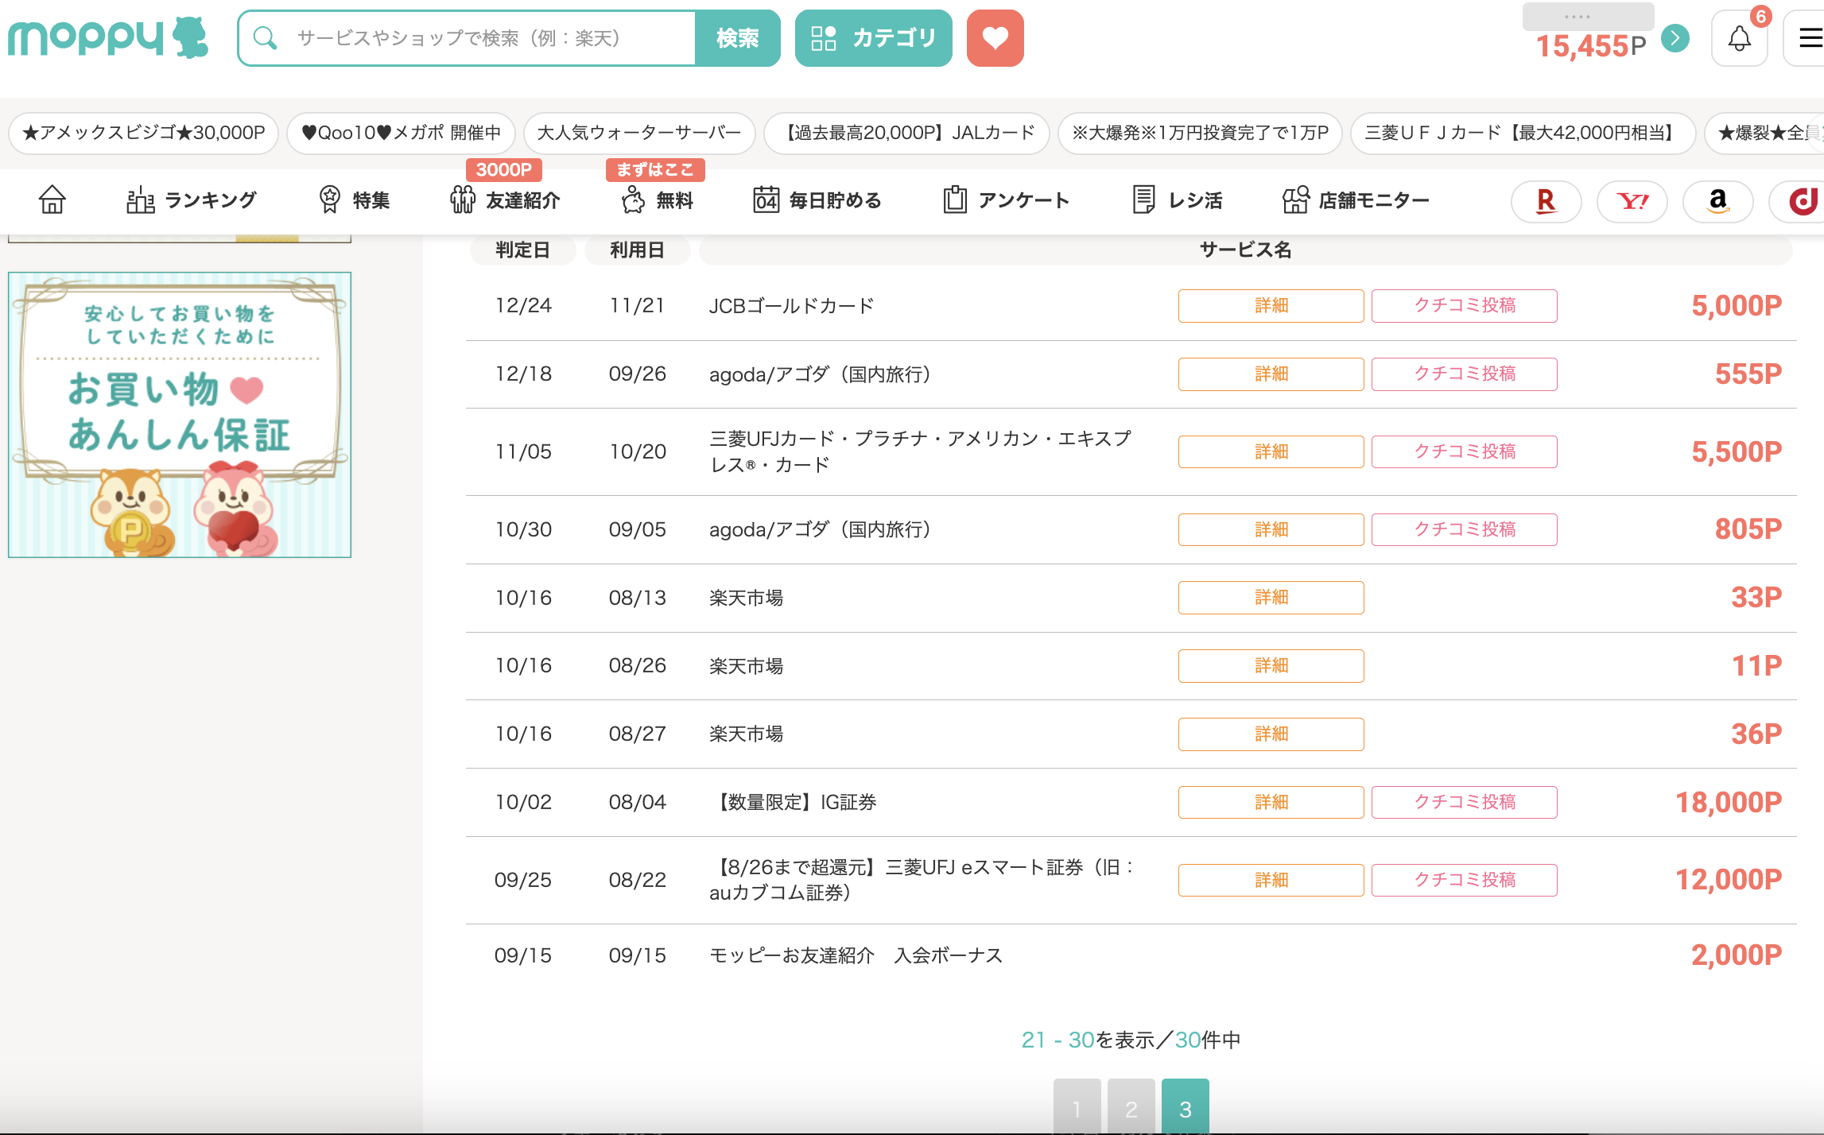Screen dimensions: 1824x1135
Task: Open 店舗モニター menu item
Action: (1356, 200)
